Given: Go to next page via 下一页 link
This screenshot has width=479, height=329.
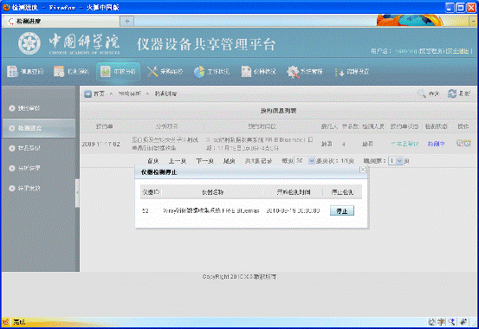Looking at the screenshot, I should coord(204,161).
